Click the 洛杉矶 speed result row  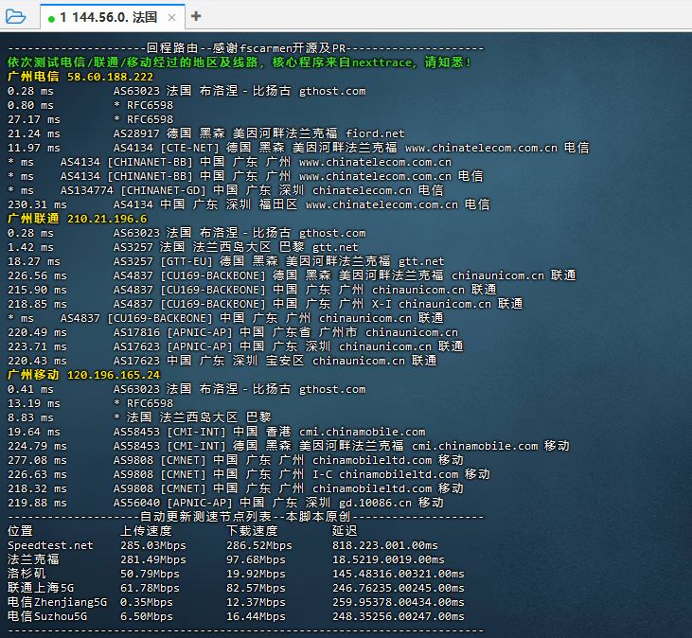[236, 574]
